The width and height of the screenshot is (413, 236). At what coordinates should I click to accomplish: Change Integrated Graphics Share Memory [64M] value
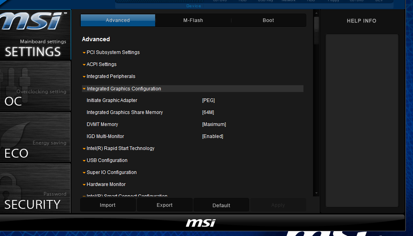coord(208,112)
